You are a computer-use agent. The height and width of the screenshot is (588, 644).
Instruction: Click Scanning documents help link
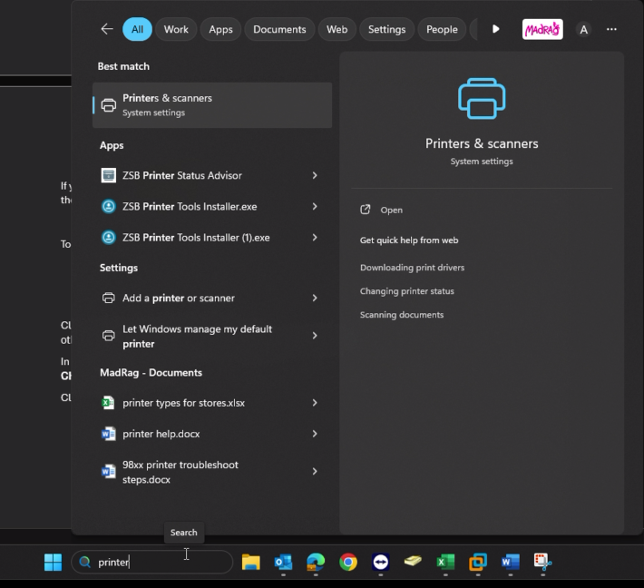(402, 315)
